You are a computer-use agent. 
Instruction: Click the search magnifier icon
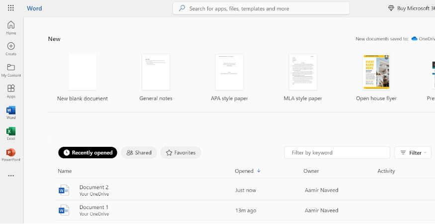tap(182, 8)
